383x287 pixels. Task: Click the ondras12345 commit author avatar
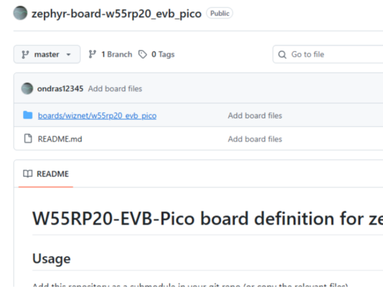click(27, 89)
